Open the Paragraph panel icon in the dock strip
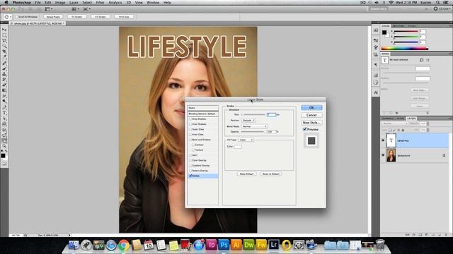 click(x=376, y=65)
